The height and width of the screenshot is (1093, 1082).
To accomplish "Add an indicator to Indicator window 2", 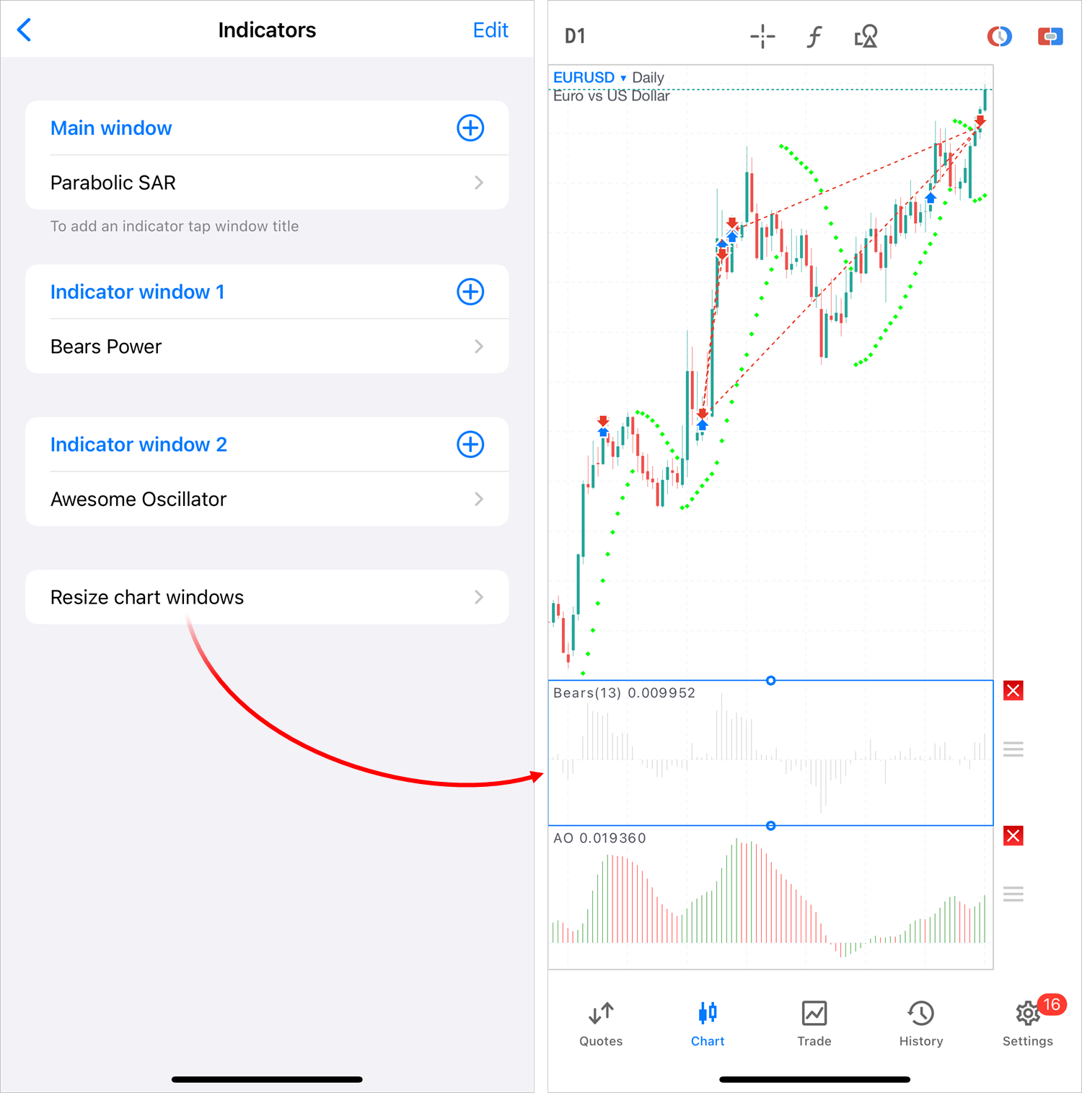I will coord(470,445).
